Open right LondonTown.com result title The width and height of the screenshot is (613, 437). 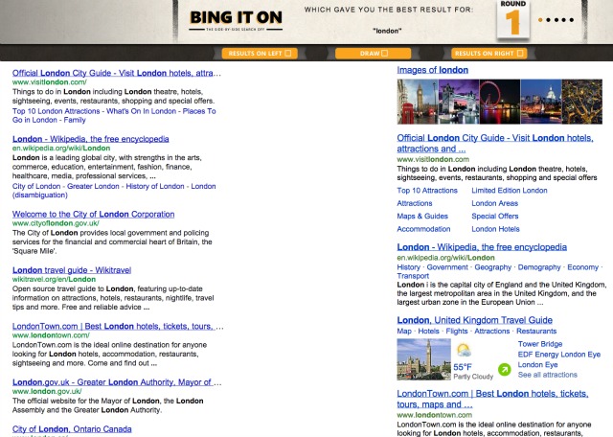click(x=492, y=399)
